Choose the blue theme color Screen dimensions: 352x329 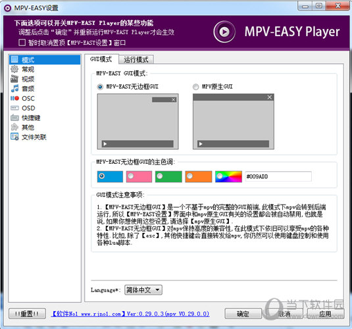tap(110, 176)
